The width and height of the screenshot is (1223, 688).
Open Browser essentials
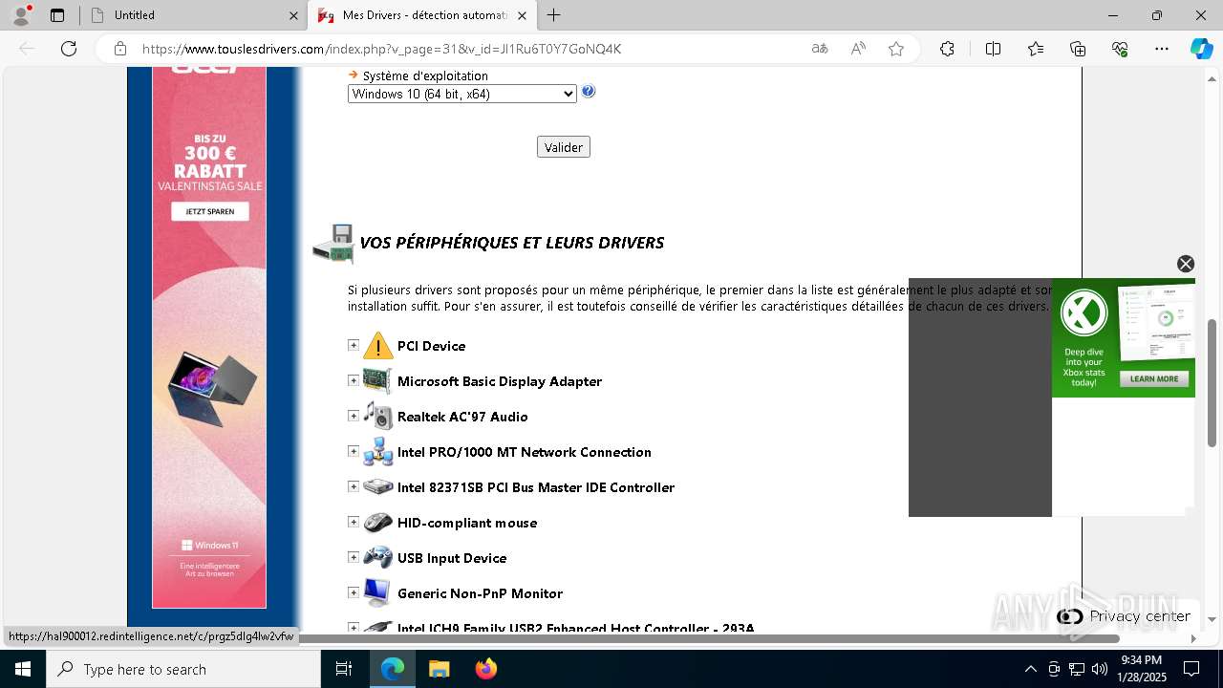1120,49
